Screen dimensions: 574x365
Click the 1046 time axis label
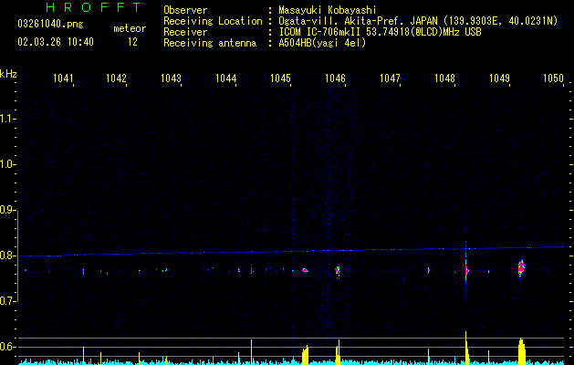coord(335,78)
